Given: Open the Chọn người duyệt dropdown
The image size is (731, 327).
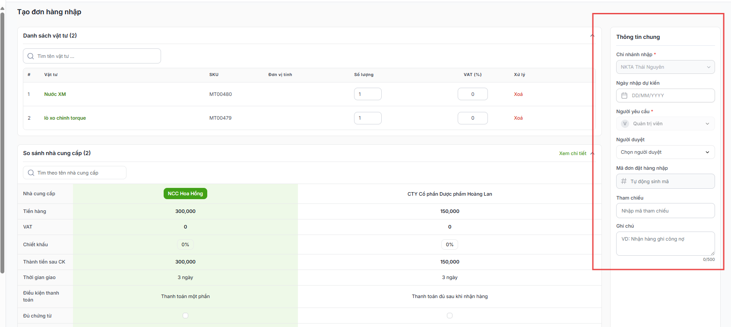Looking at the screenshot, I should coord(665,152).
